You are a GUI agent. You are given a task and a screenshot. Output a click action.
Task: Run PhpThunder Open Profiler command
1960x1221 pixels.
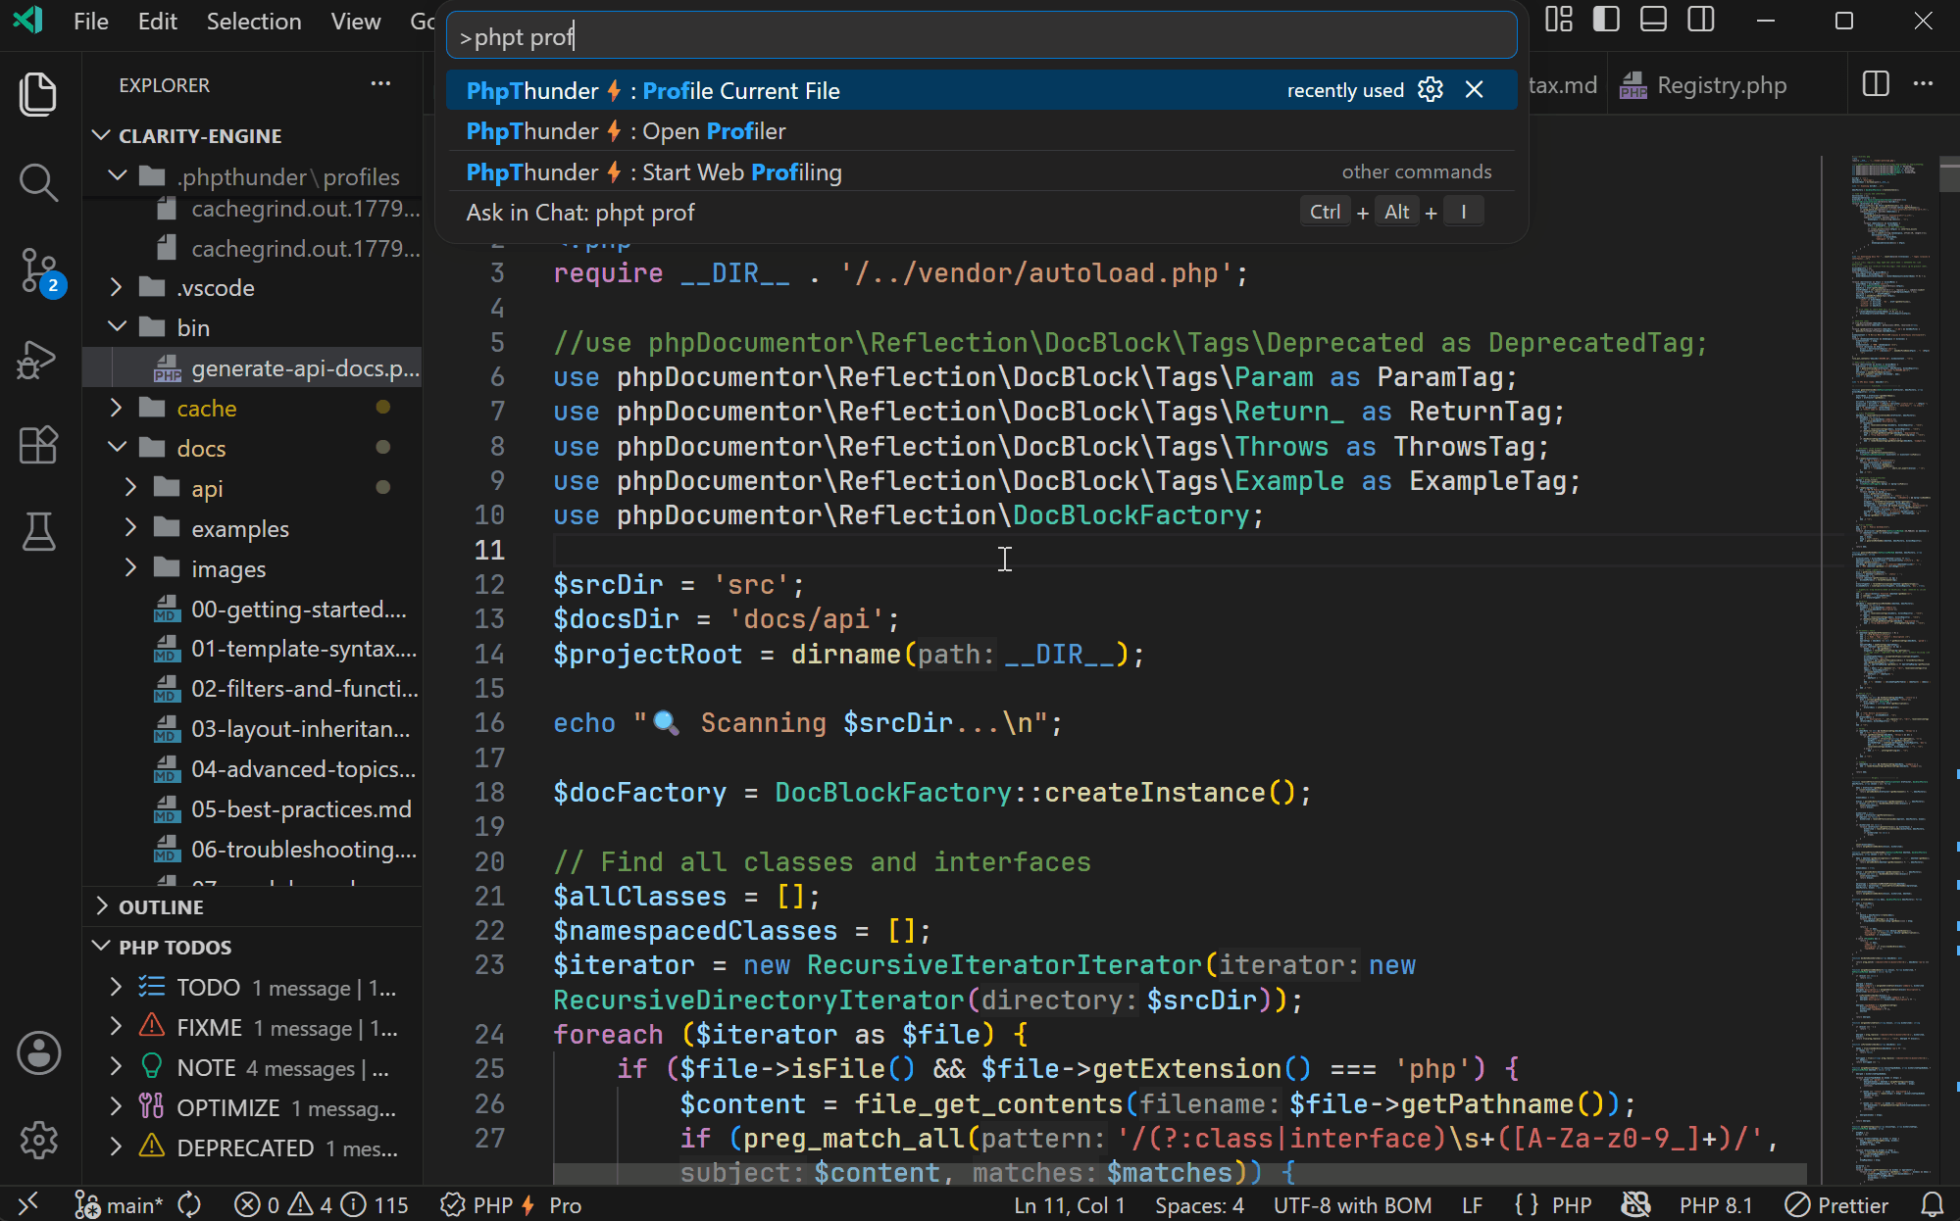pyautogui.click(x=981, y=131)
